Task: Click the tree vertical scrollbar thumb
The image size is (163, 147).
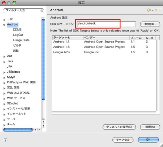Action: point(43,59)
